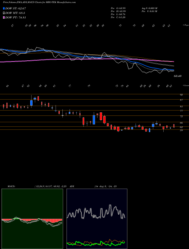Image resolution: width=189 pixels, height=249 pixels.
Task: Click the last red candlestick on the right
Action: 174,126
